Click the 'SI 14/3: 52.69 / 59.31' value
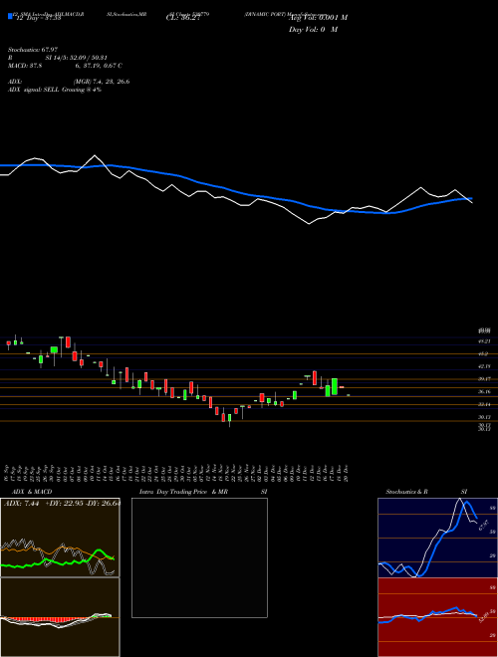The height and width of the screenshot is (657, 498). pyautogui.click(x=77, y=58)
